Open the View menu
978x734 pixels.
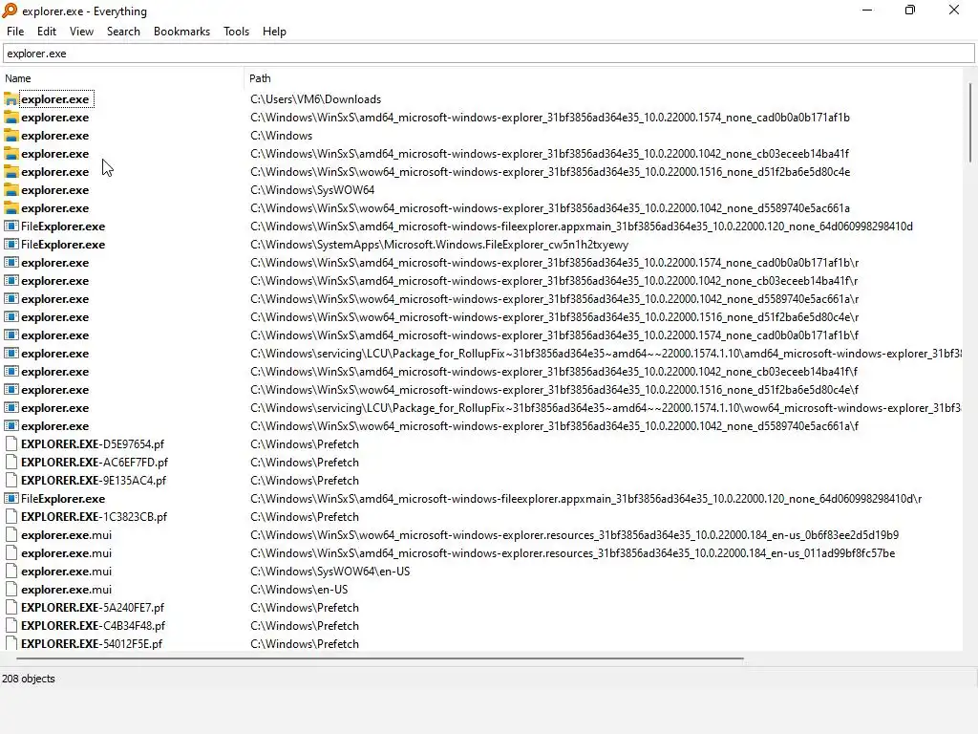(x=82, y=32)
